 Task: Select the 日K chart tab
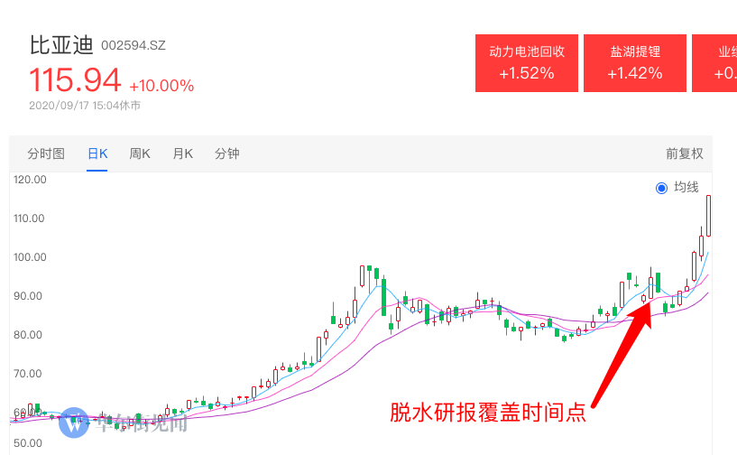[x=97, y=153]
